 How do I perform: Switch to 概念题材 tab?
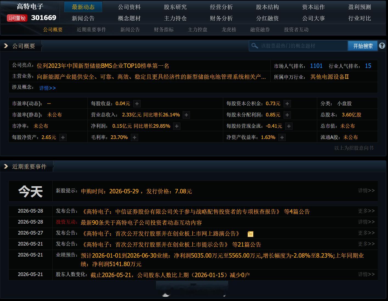tap(129, 18)
